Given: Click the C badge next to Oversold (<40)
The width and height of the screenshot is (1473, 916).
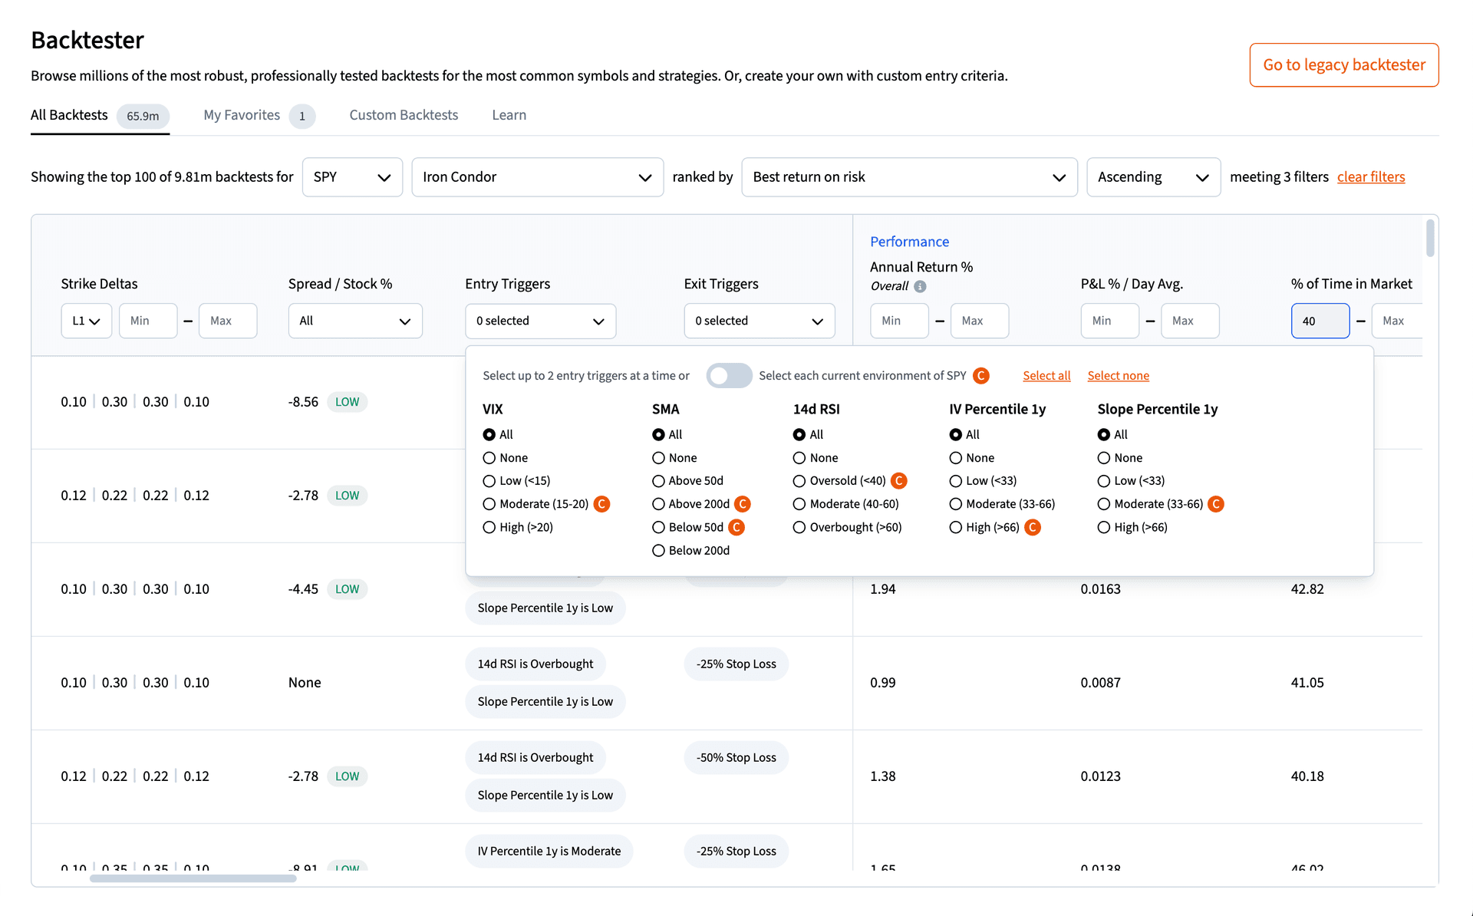Looking at the screenshot, I should (x=898, y=481).
